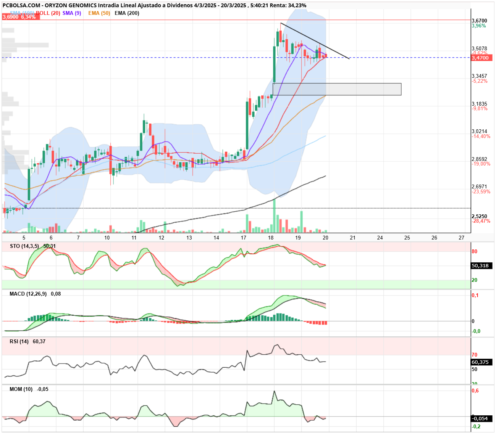Click date label 10 on time axis
The height and width of the screenshot is (434, 496).
click(x=107, y=238)
